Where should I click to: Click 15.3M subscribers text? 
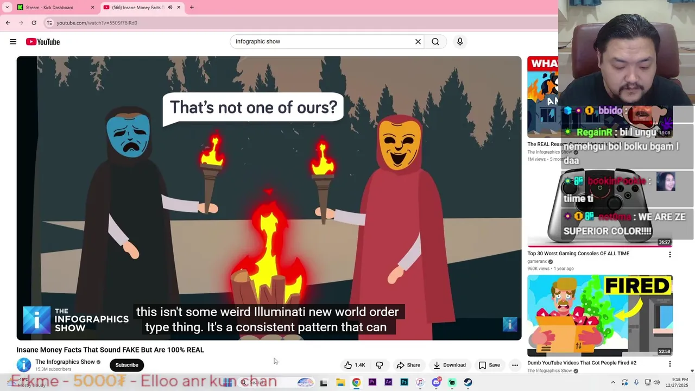click(53, 369)
